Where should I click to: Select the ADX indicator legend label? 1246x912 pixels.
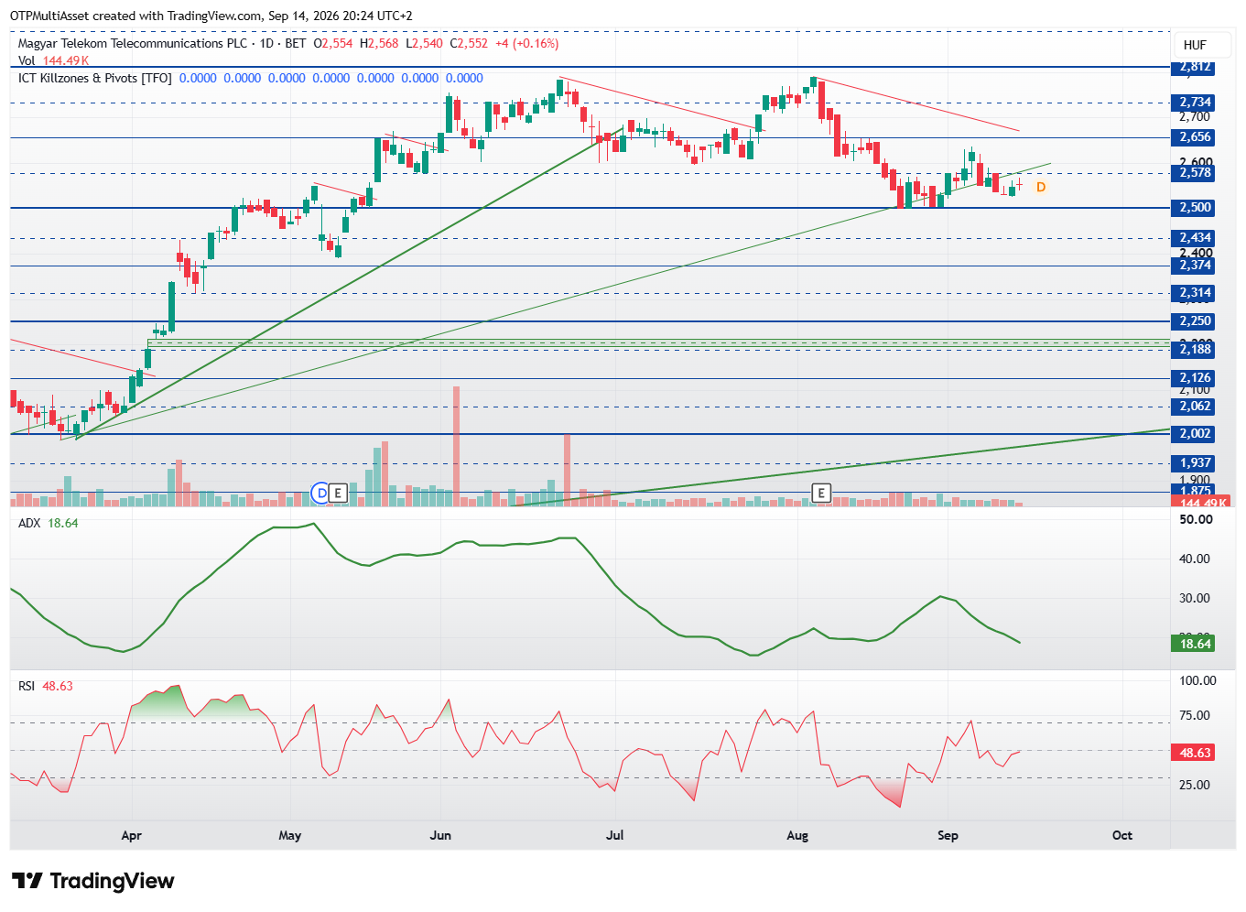[30, 523]
